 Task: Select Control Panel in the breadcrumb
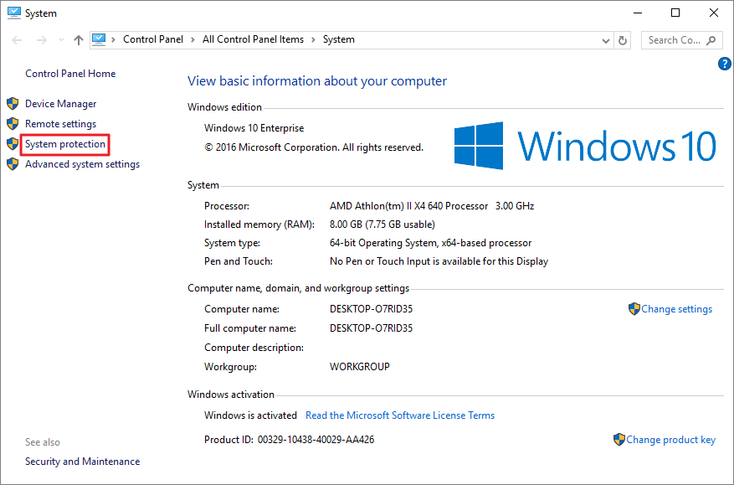click(153, 39)
